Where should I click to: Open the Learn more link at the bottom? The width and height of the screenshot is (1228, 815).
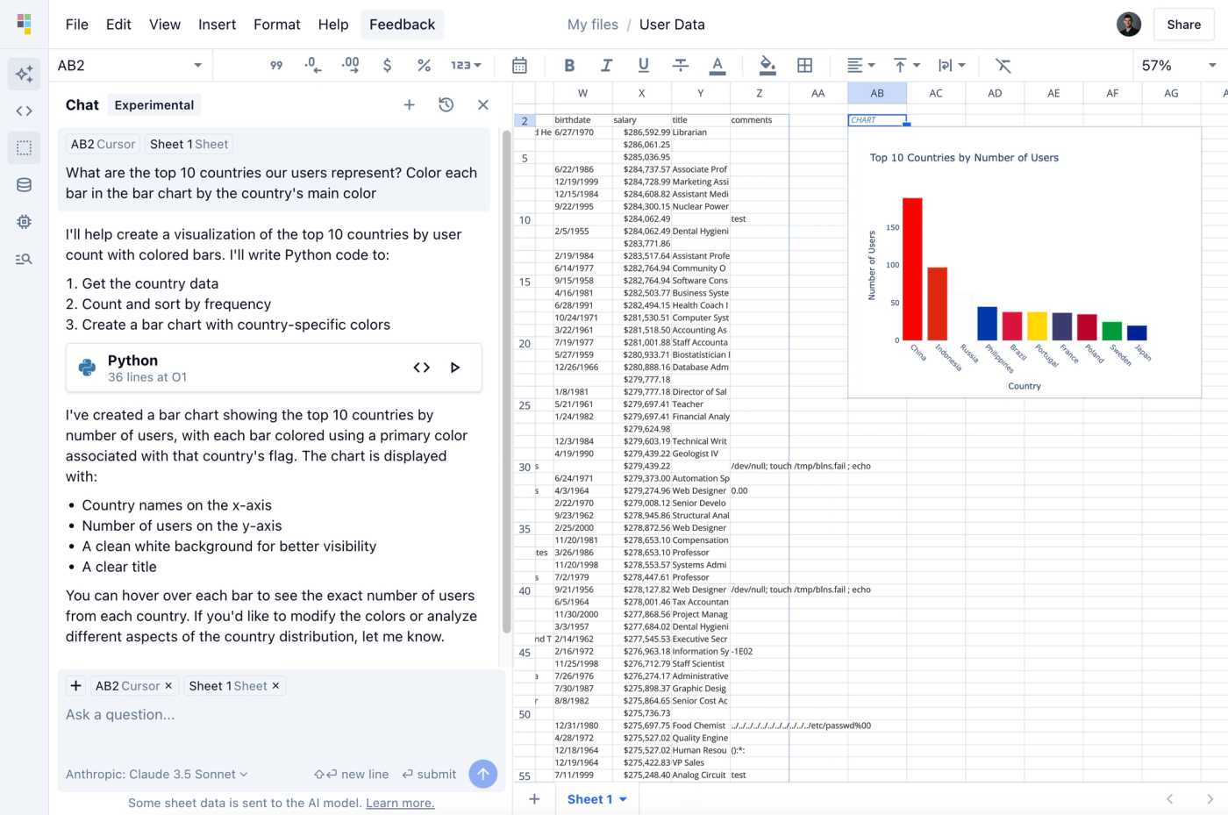pos(400,803)
